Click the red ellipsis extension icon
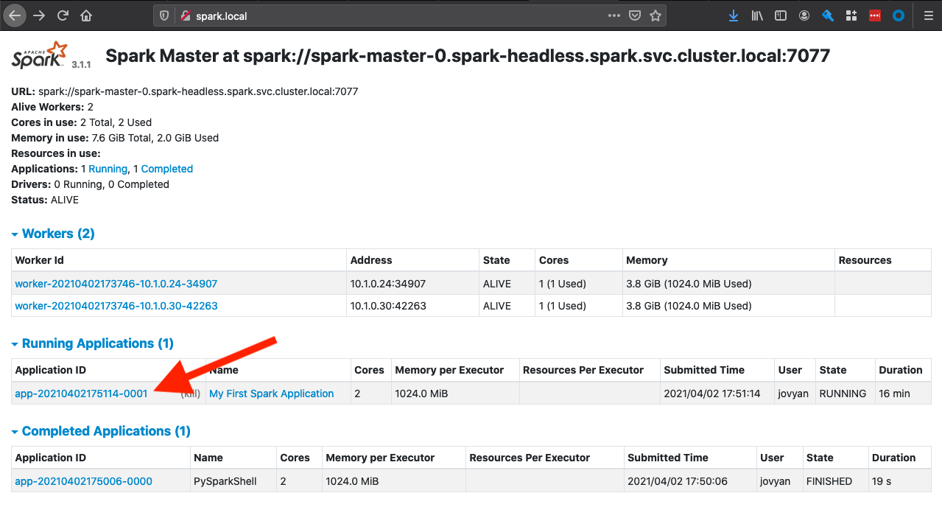This screenshot has width=942, height=507. (x=874, y=15)
